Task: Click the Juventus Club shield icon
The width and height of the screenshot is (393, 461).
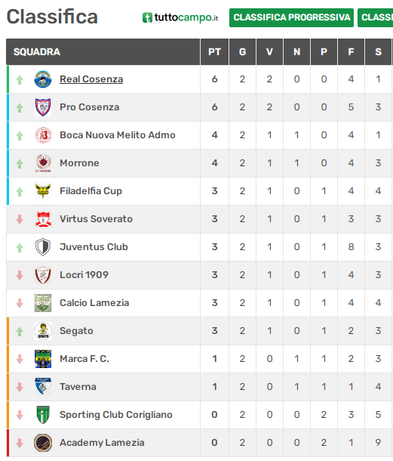Action: tap(43, 247)
